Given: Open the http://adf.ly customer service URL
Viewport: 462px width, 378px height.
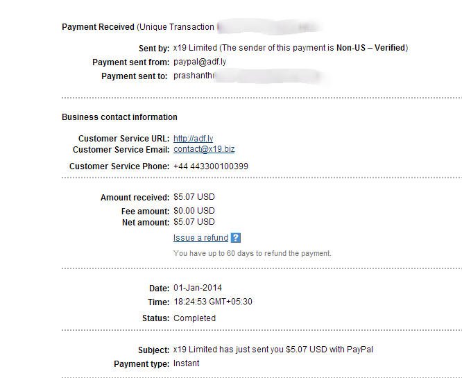Looking at the screenshot, I should click(x=194, y=139).
